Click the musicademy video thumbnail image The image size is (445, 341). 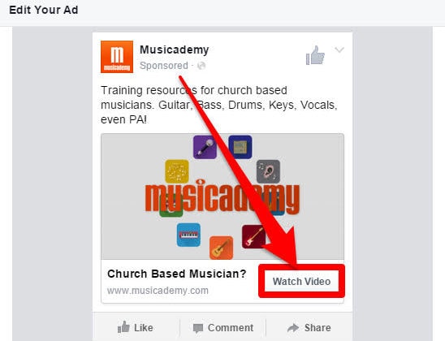(x=222, y=196)
